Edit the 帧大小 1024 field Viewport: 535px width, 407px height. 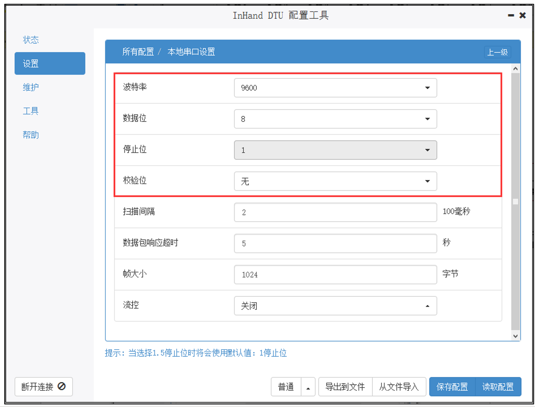coord(335,275)
